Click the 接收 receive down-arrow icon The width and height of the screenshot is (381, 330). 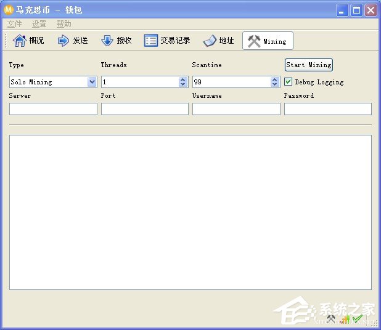(107, 41)
